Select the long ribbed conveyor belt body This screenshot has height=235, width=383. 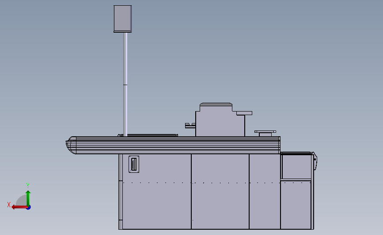point(173,145)
